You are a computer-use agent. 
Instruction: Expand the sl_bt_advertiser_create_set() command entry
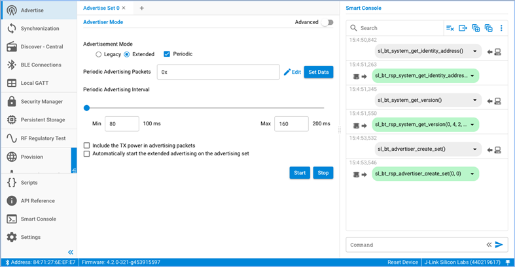[x=474, y=149]
